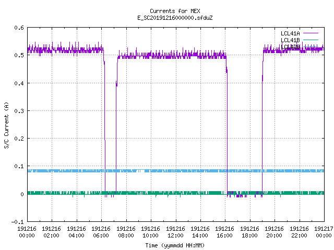
Task: Click the y-axis tick value 0.2
Action: tap(19, 139)
